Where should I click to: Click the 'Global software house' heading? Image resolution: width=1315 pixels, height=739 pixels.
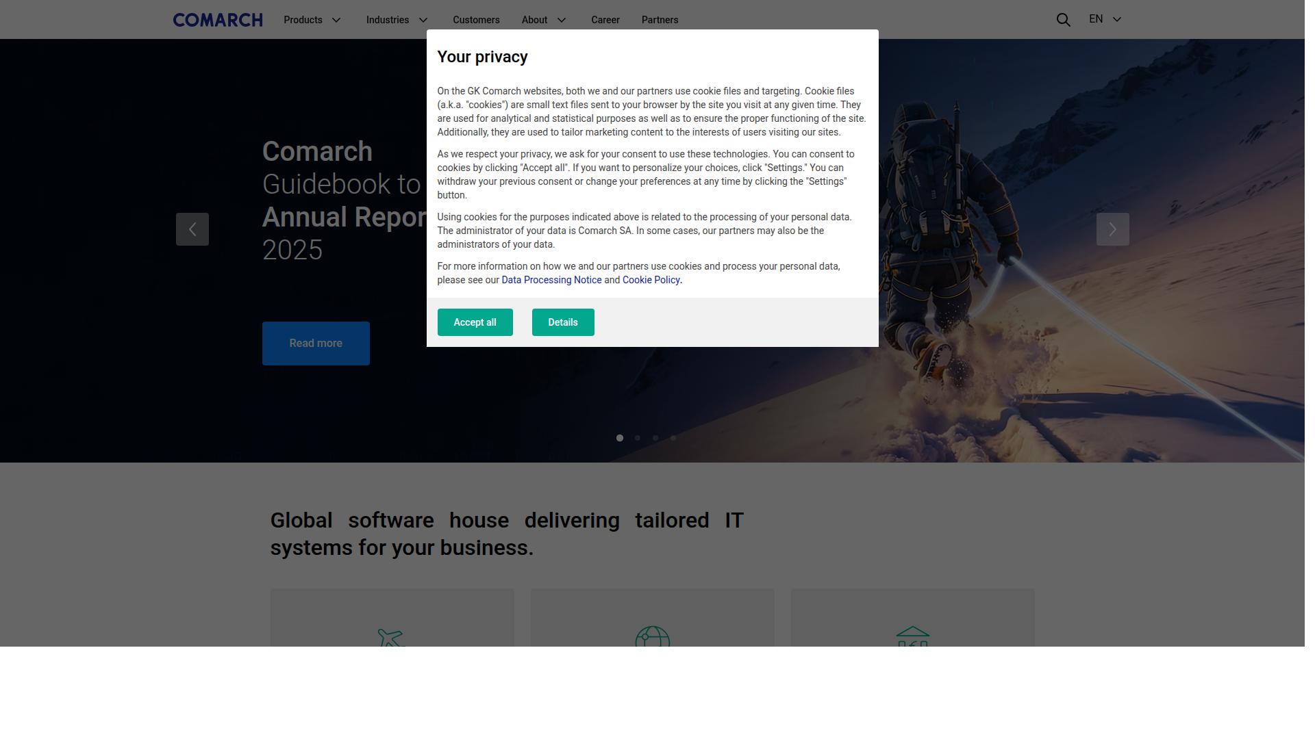[x=507, y=534]
